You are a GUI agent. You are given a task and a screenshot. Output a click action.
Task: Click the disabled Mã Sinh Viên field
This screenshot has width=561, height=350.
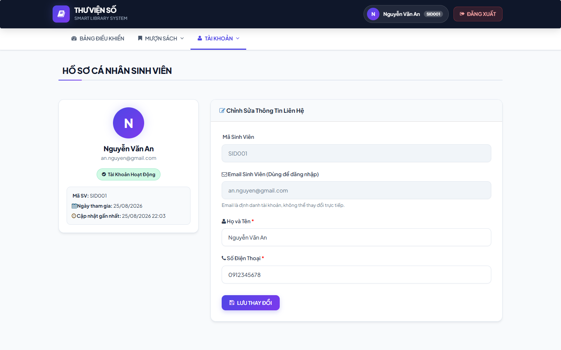coord(356,153)
